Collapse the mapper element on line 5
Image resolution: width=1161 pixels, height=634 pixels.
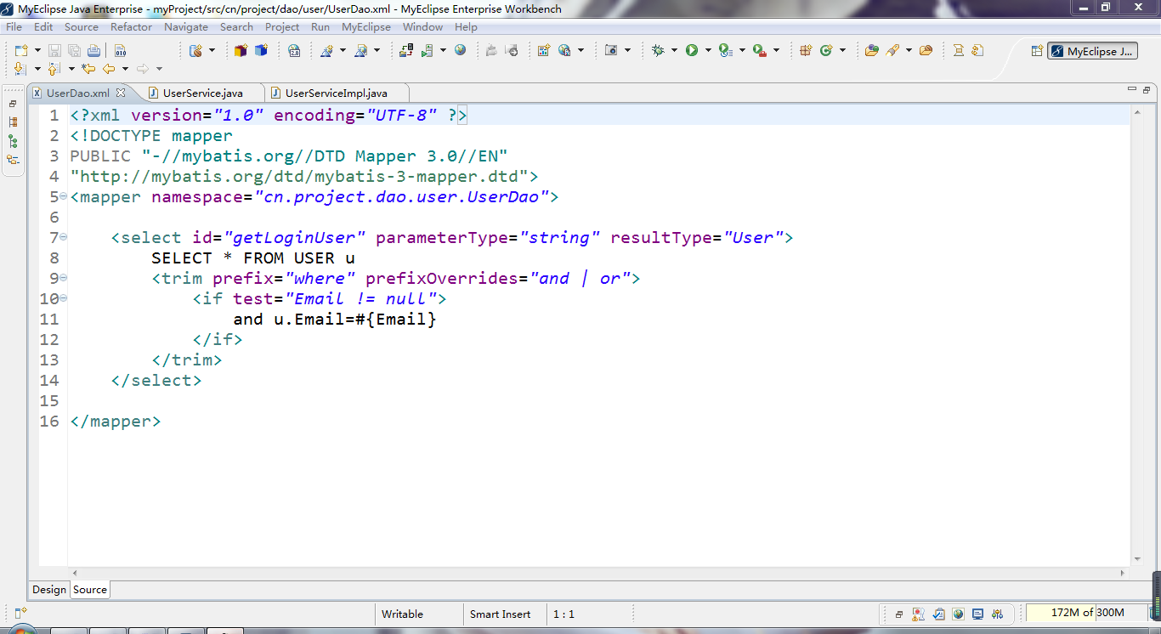(64, 196)
